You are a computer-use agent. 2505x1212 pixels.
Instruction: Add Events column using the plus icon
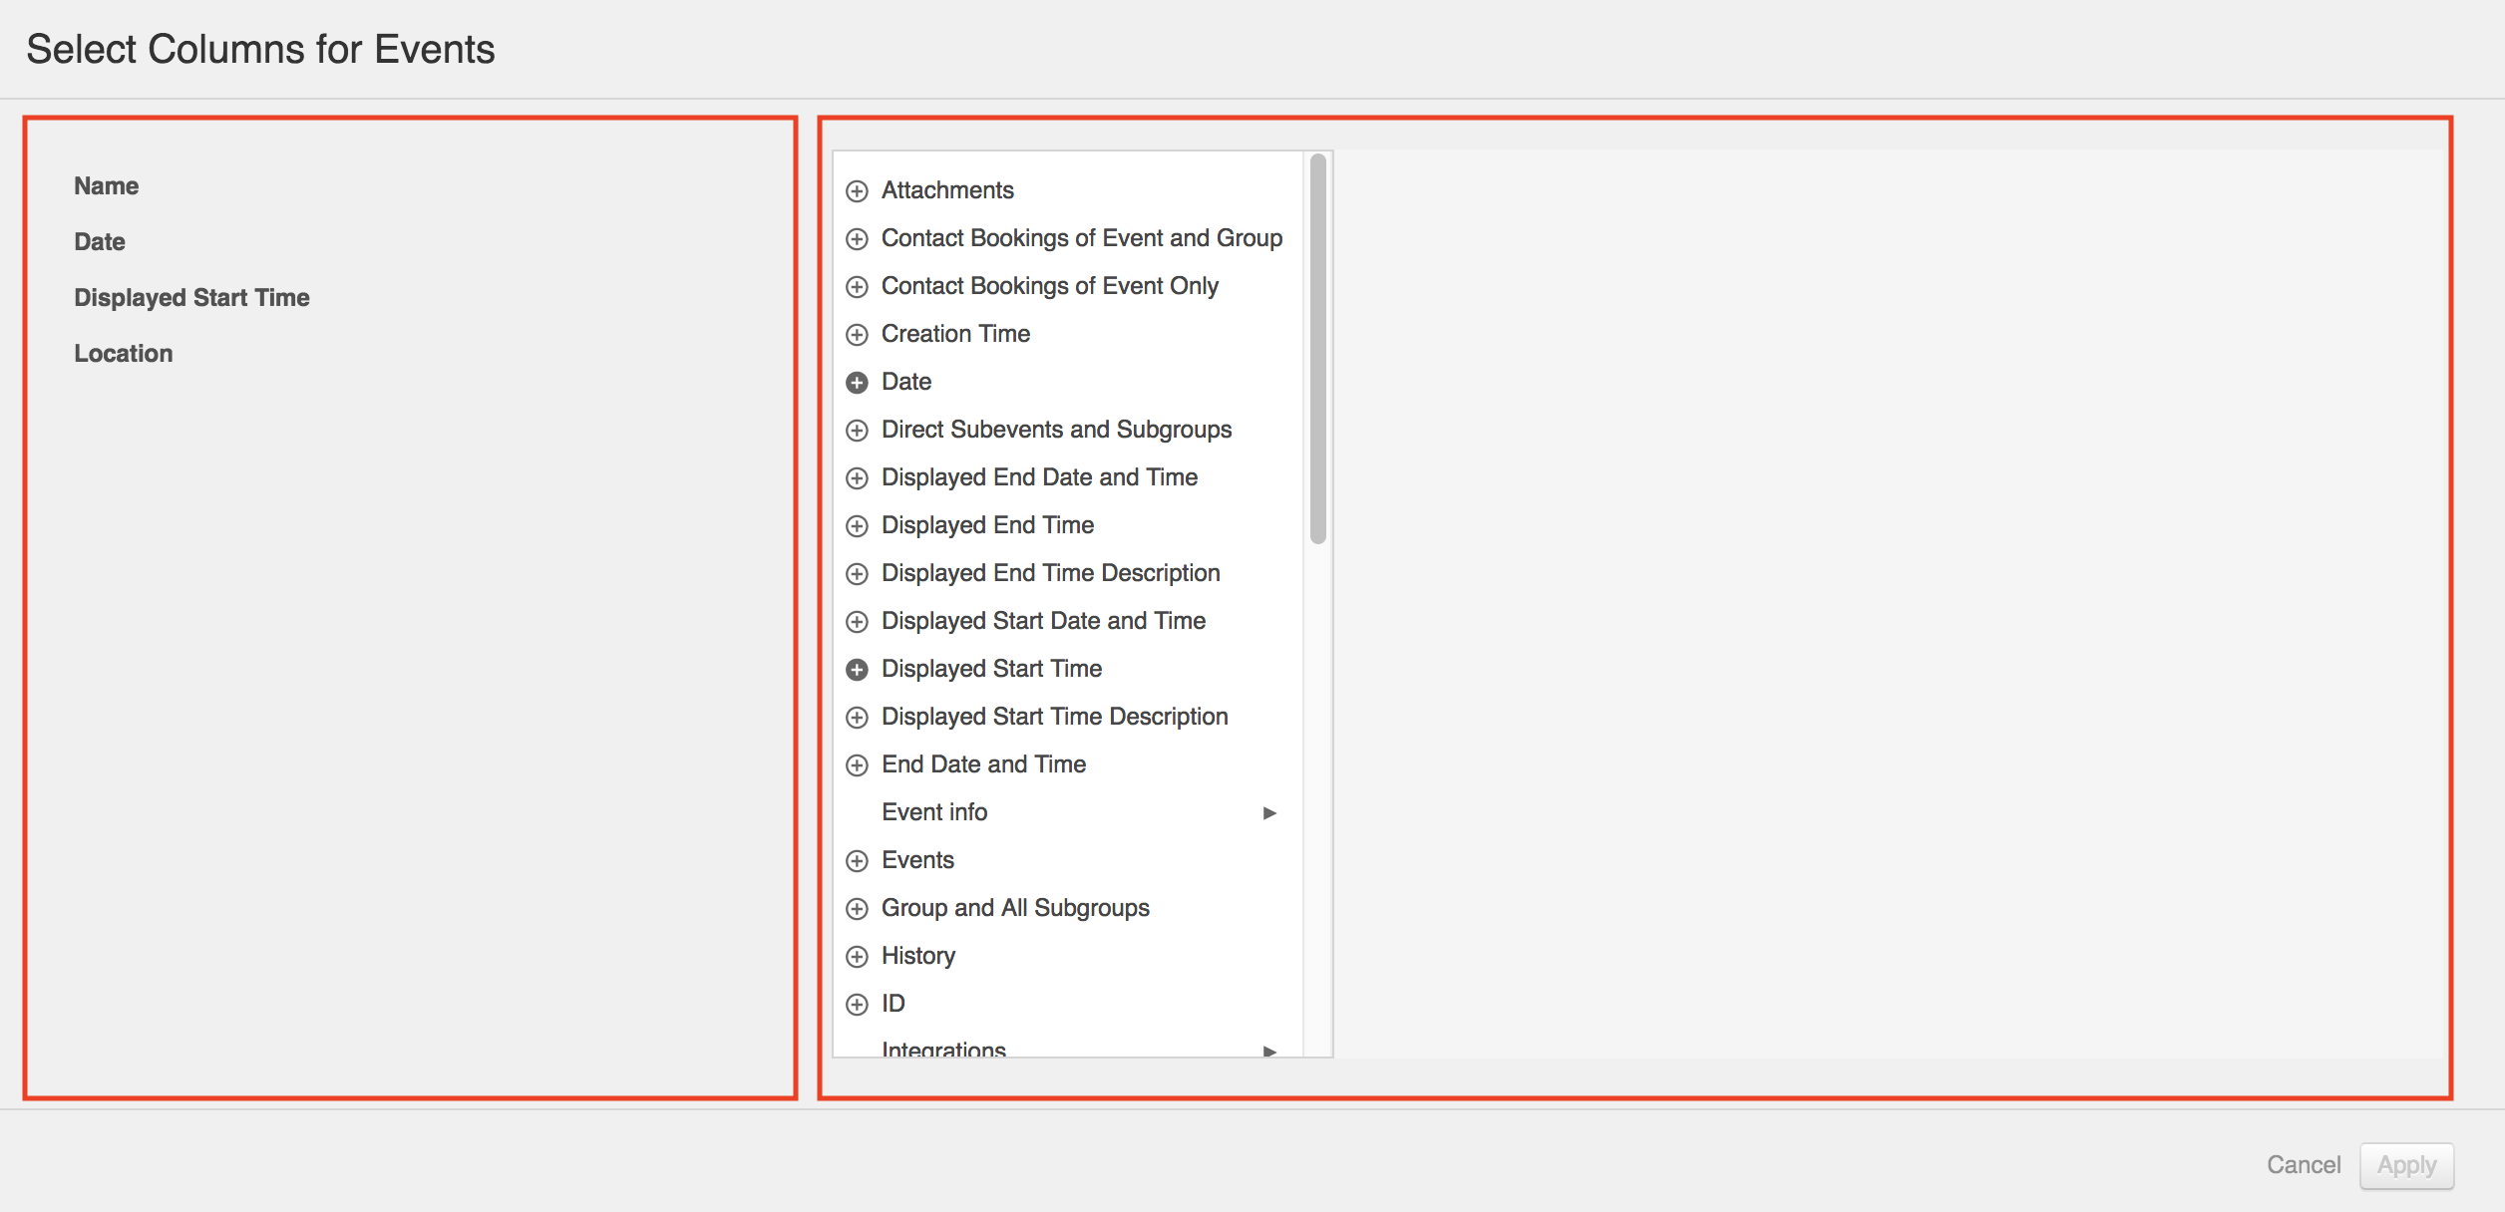[857, 861]
